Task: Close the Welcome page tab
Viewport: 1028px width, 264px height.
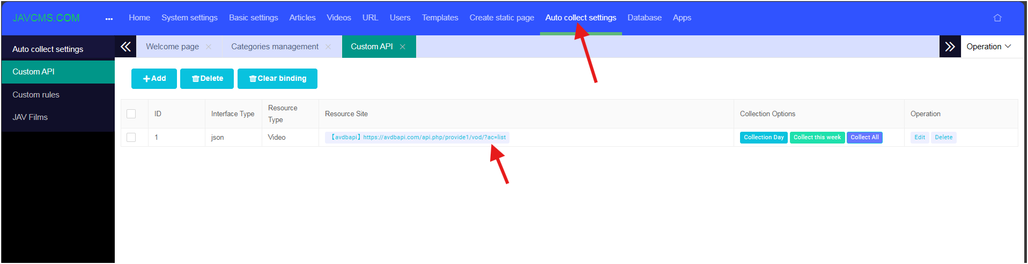Action: coord(209,47)
